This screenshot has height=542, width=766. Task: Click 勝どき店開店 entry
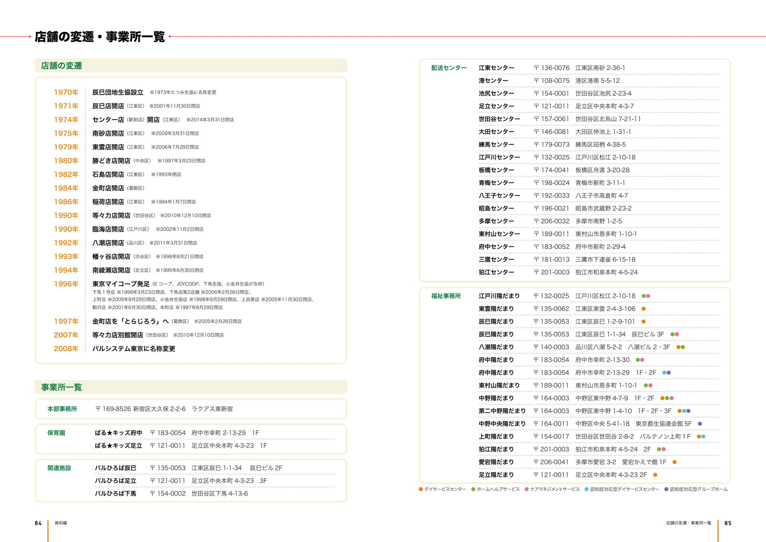click(x=111, y=160)
